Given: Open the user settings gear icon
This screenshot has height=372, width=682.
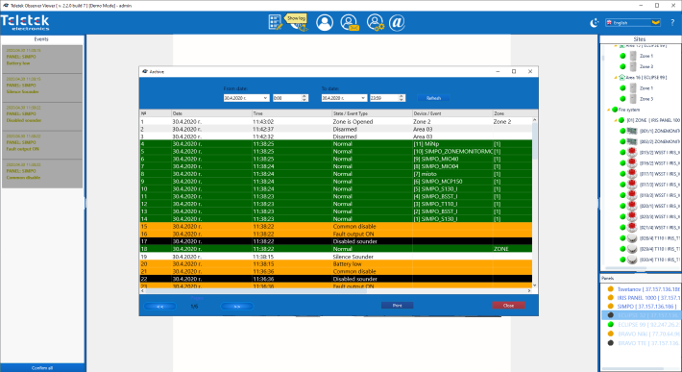Looking at the screenshot, I should click(375, 22).
